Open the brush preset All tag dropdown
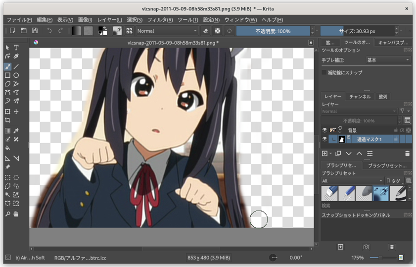 (352, 181)
